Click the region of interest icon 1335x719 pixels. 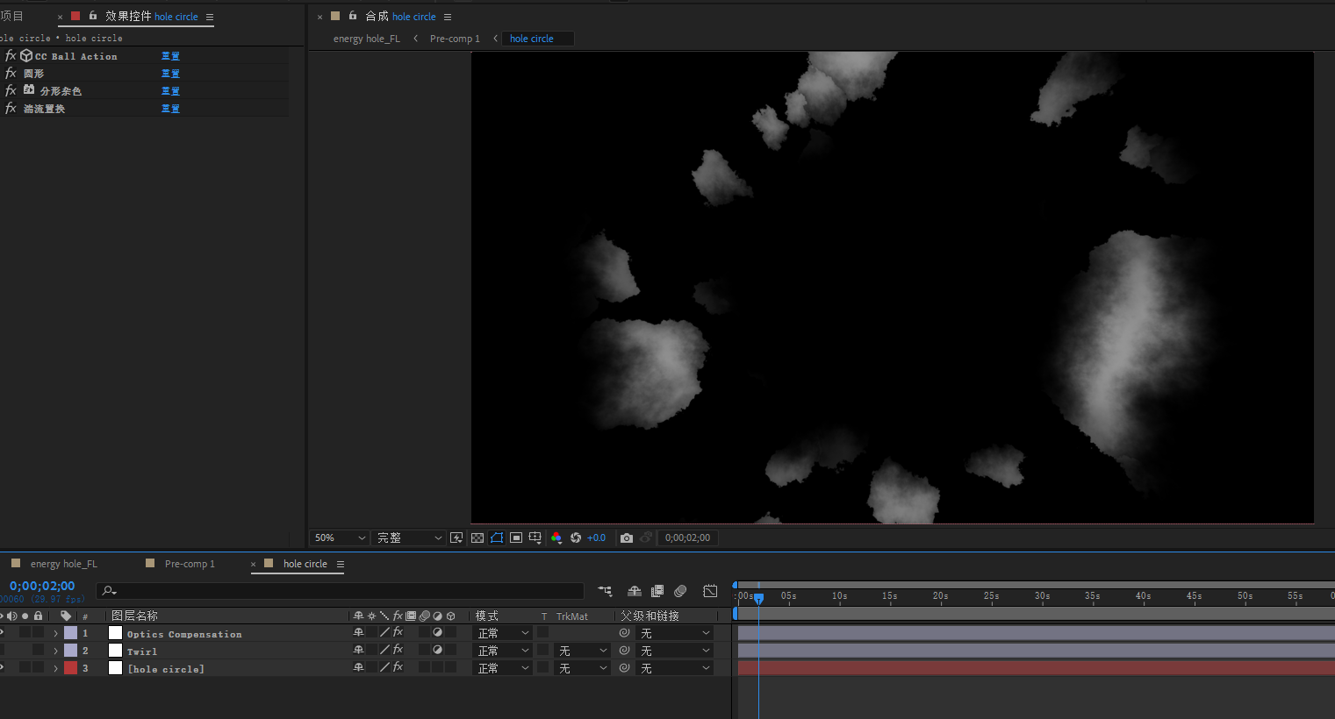point(516,537)
